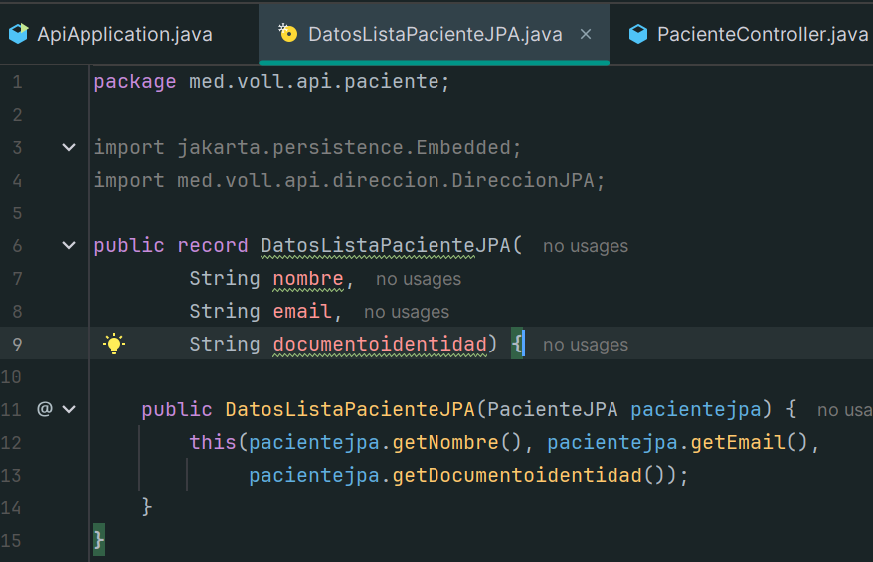Click the 'email' parameter on line 8
The width and height of the screenshot is (873, 562).
[301, 312]
